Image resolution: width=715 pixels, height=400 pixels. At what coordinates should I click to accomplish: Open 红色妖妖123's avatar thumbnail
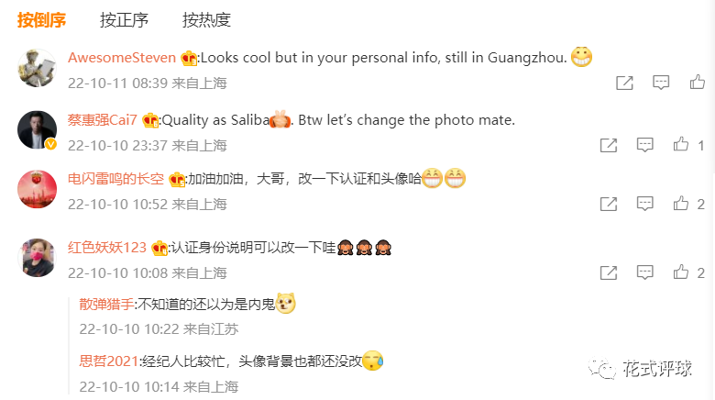click(37, 258)
